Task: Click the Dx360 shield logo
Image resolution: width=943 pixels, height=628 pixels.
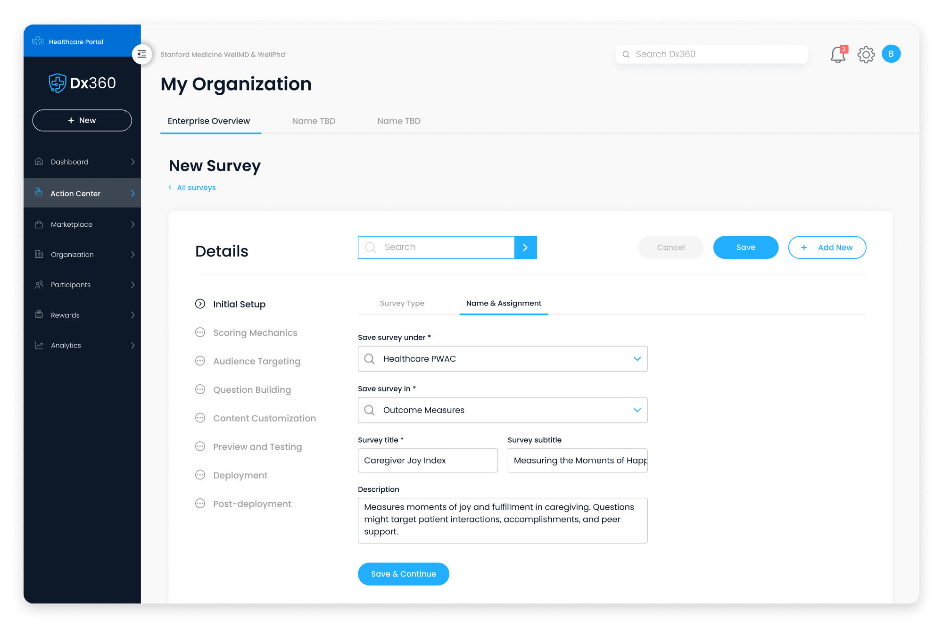Action: (x=58, y=83)
